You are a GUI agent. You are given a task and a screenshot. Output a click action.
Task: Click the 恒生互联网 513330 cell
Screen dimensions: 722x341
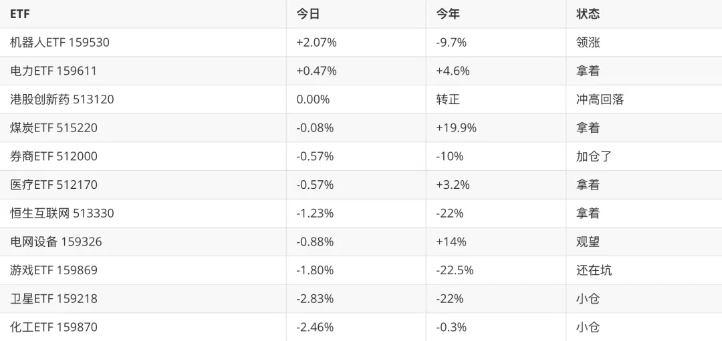[62, 214]
